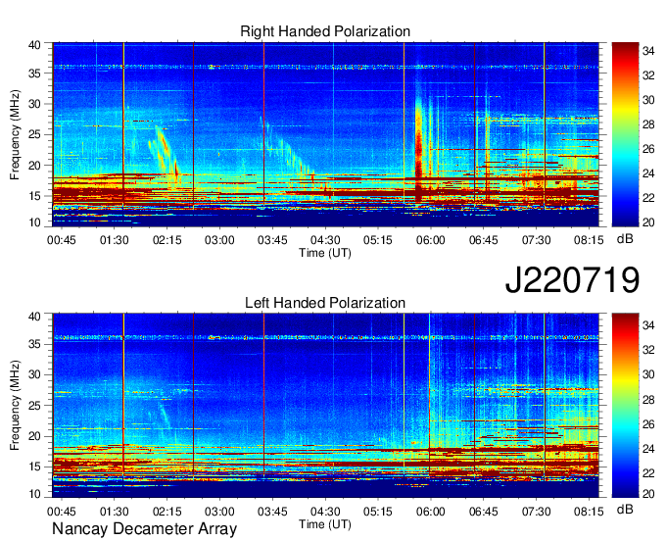The image size is (666, 541).
Task: Click the 20 dB tick on Right Handed colorbar
Action: 648,222
